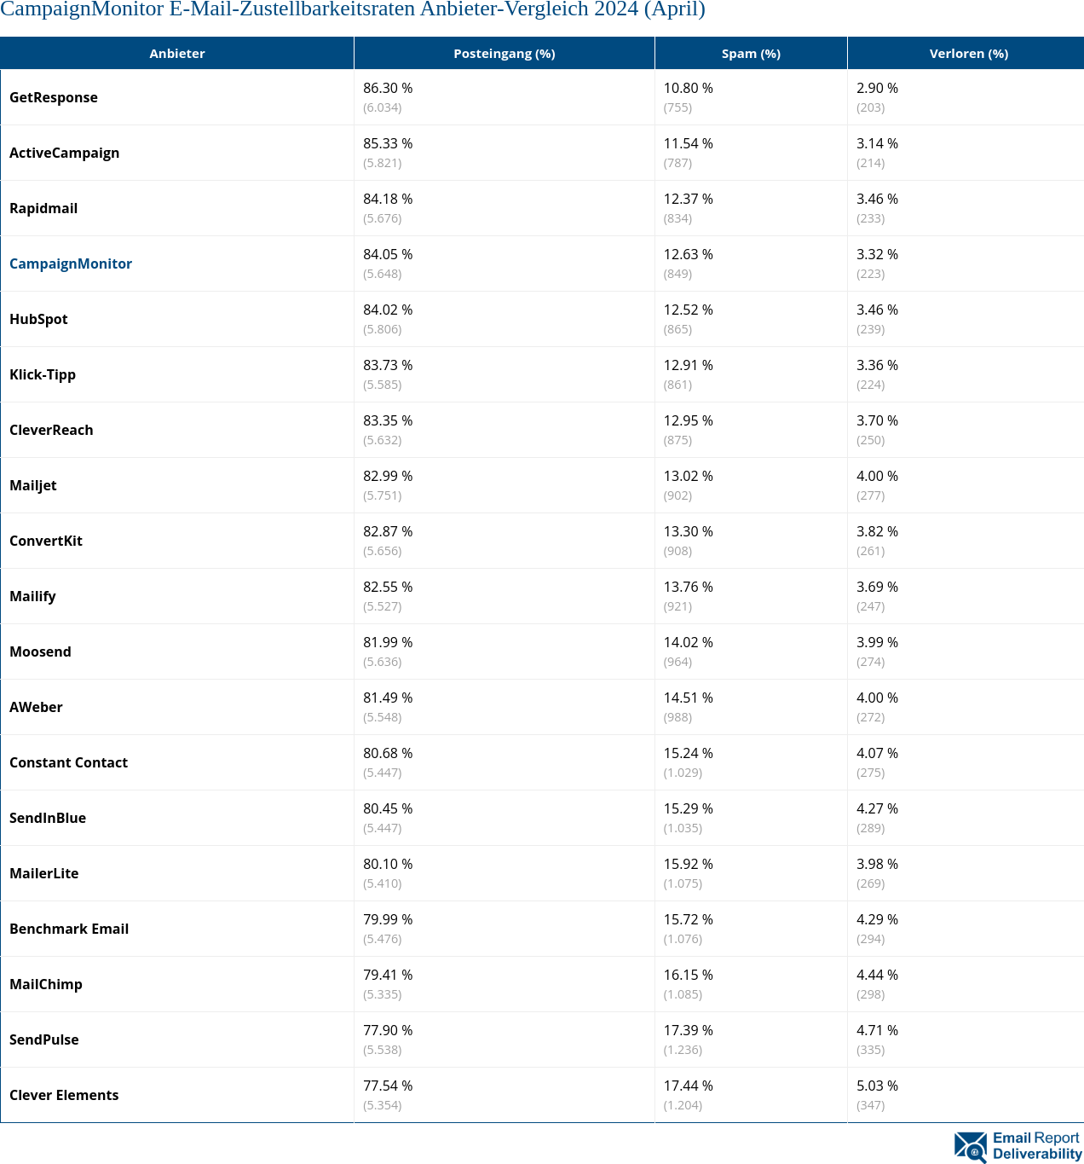Click the MailChimp provider name
The width and height of the screenshot is (1084, 1164).
46,984
